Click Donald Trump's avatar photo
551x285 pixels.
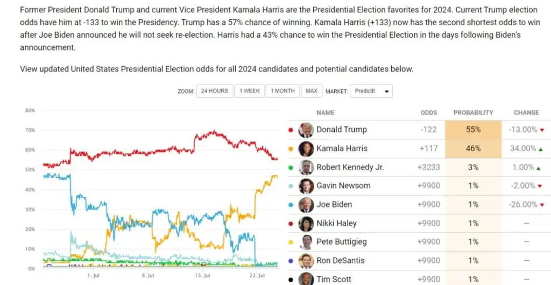(306, 130)
